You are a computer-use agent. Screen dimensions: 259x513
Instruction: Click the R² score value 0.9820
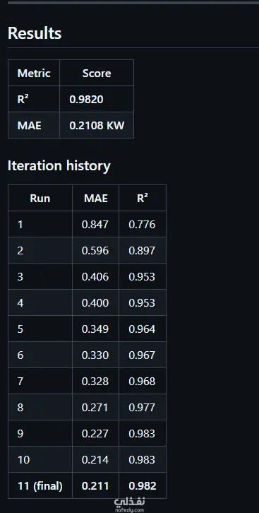pyautogui.click(x=86, y=99)
